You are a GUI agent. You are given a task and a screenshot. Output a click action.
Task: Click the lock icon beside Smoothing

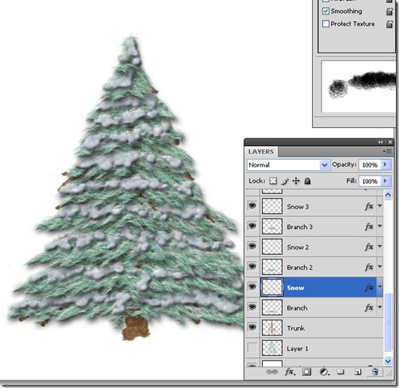click(x=389, y=11)
